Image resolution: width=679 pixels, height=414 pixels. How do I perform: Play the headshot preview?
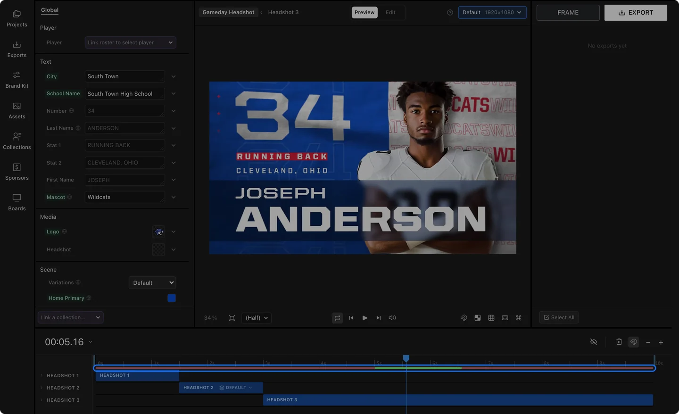pyautogui.click(x=364, y=318)
